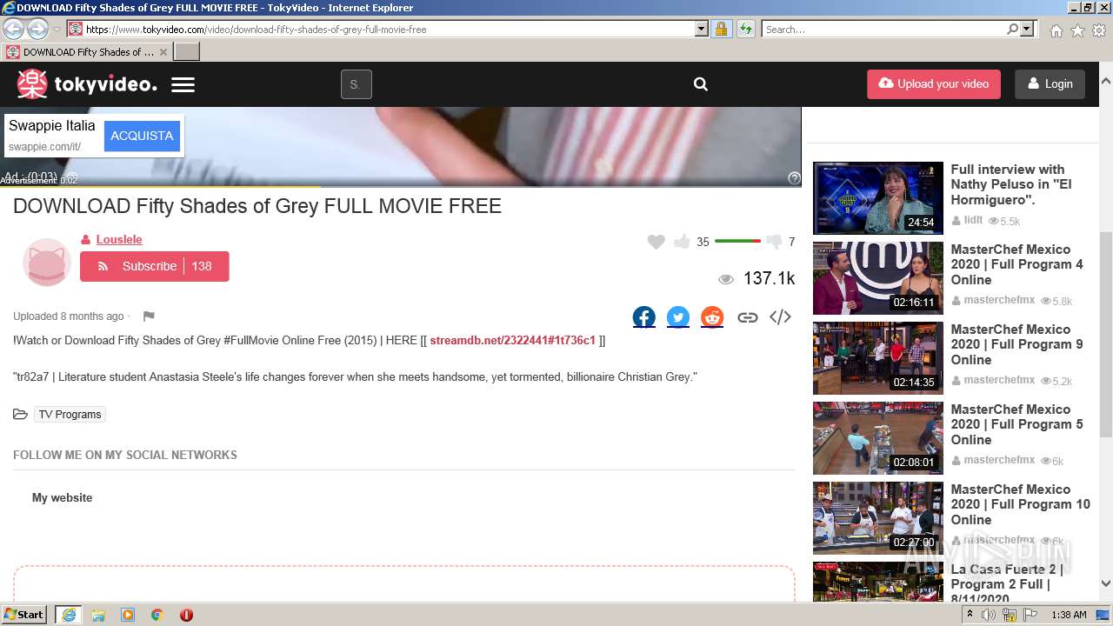Click the lidlt uploader name

pos(973,220)
